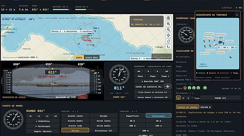Open the Éxitos tab
Image resolution: width=244 pixels, height=136 pixels.
click(206, 107)
